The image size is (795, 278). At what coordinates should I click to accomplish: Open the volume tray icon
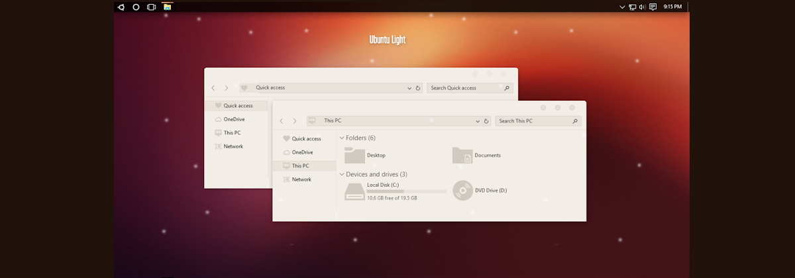point(642,7)
